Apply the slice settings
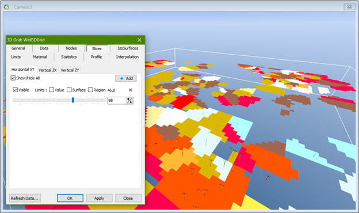 [99, 198]
